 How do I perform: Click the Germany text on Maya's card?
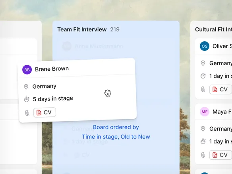(x=220, y=129)
